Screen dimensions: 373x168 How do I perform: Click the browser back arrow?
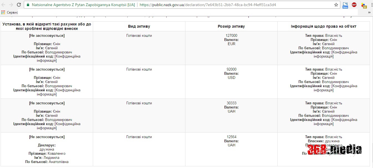coord(4,5)
